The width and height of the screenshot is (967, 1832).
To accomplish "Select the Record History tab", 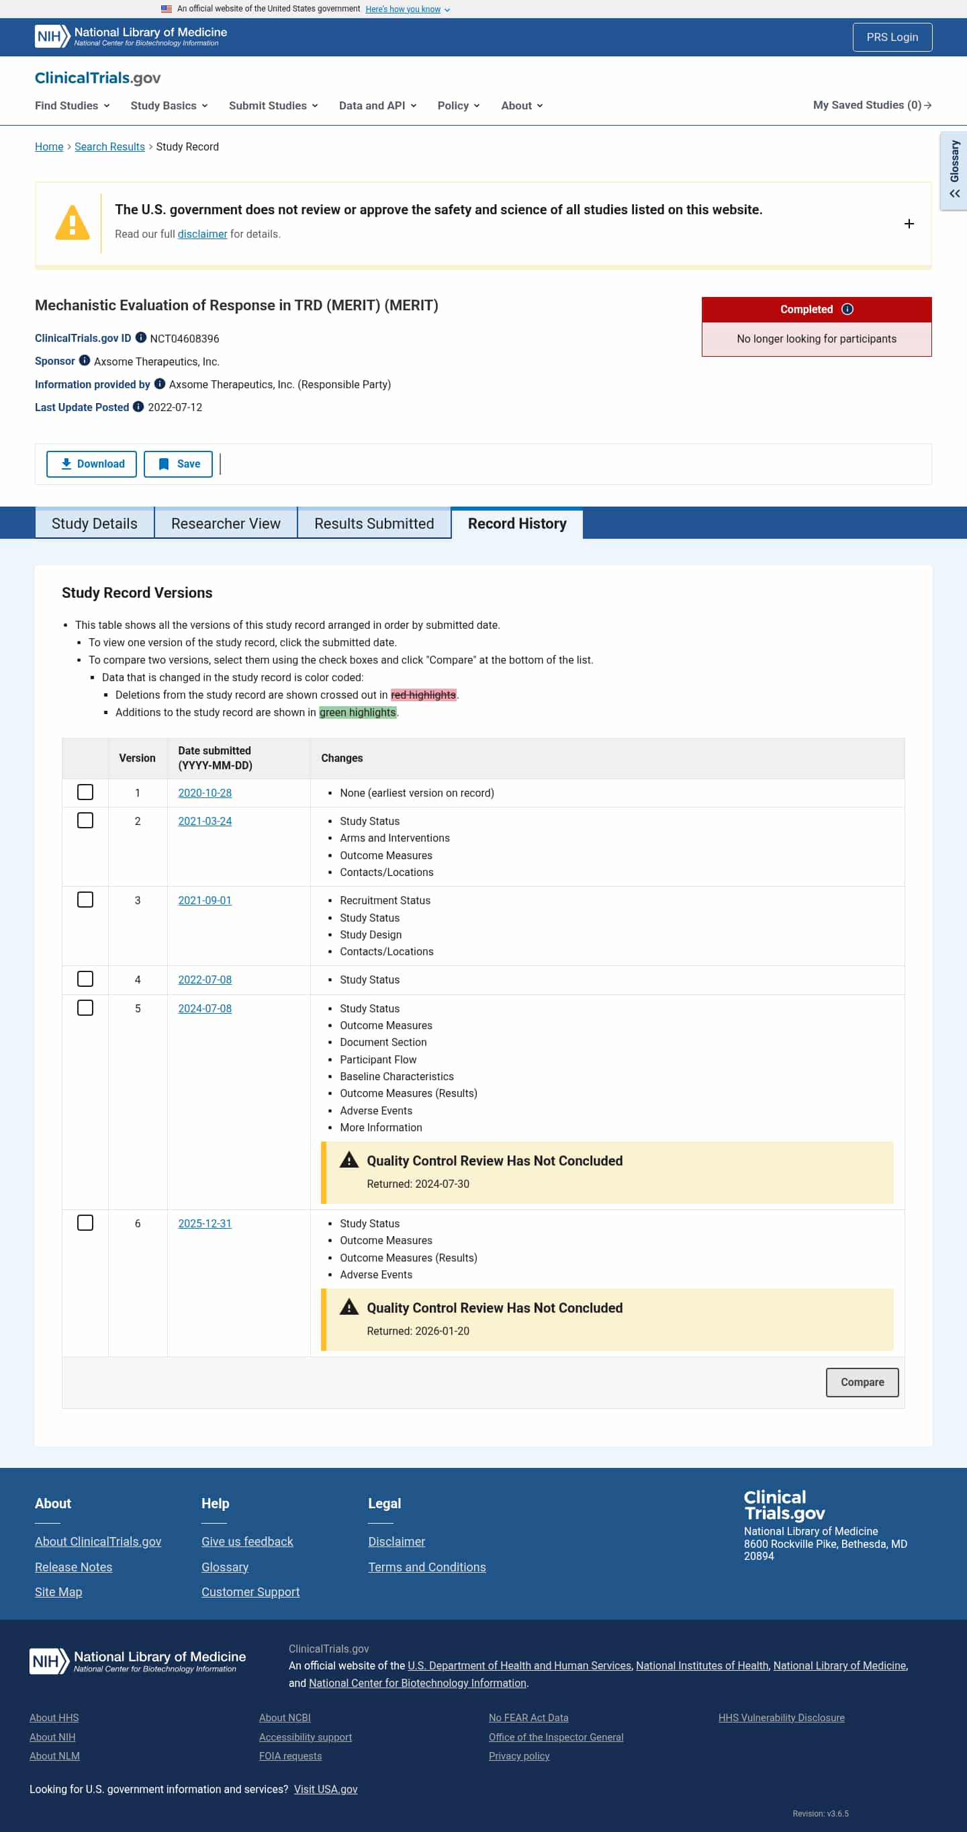I will pyautogui.click(x=517, y=523).
